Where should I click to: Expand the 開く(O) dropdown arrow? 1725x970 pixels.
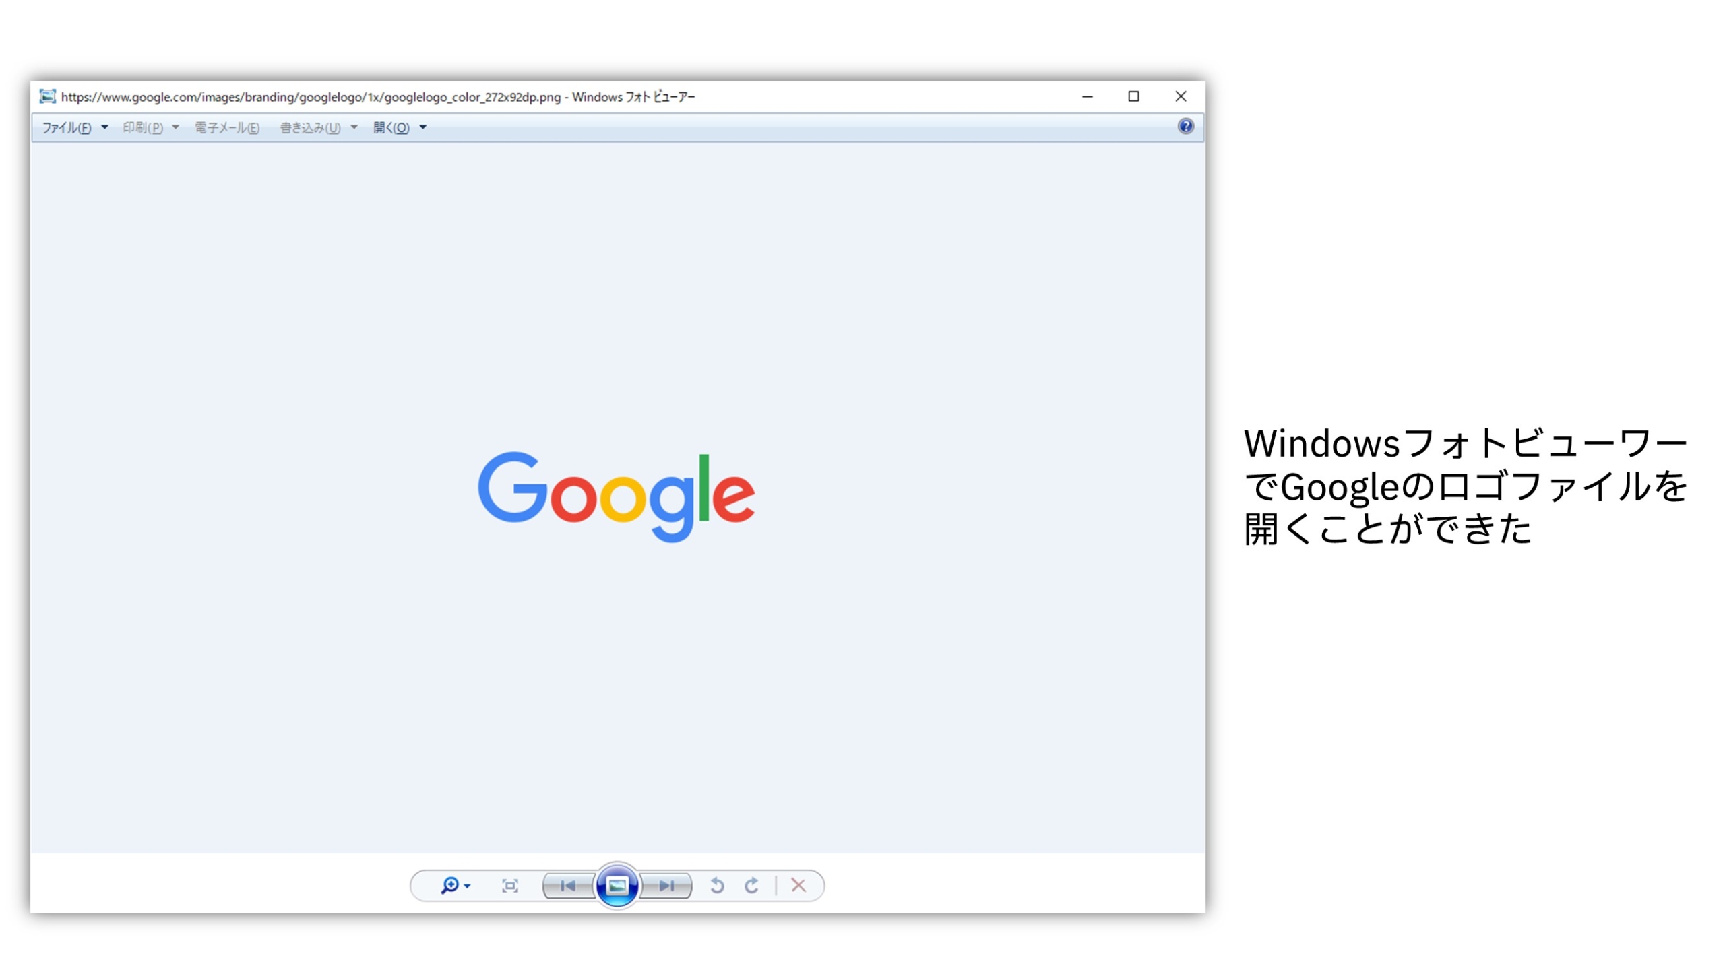tap(423, 127)
